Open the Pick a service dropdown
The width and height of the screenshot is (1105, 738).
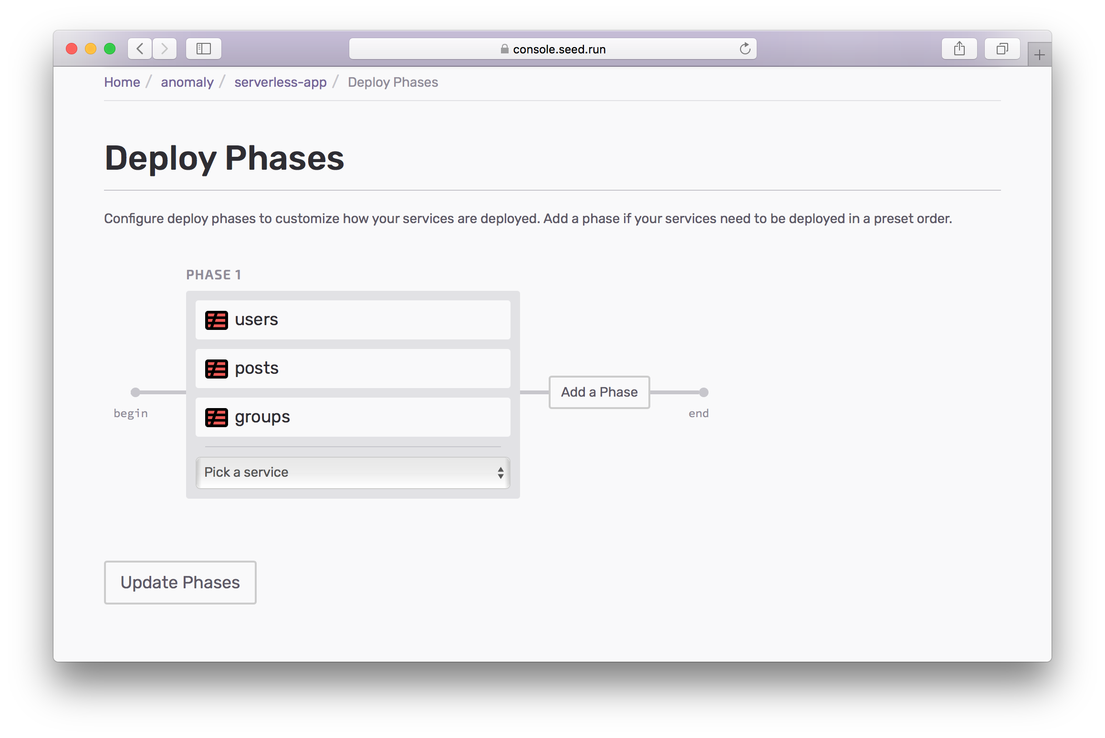pos(353,472)
